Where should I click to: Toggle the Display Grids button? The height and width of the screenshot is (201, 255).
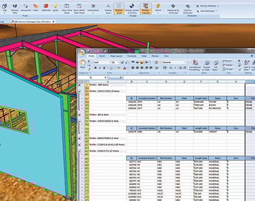click(119, 9)
